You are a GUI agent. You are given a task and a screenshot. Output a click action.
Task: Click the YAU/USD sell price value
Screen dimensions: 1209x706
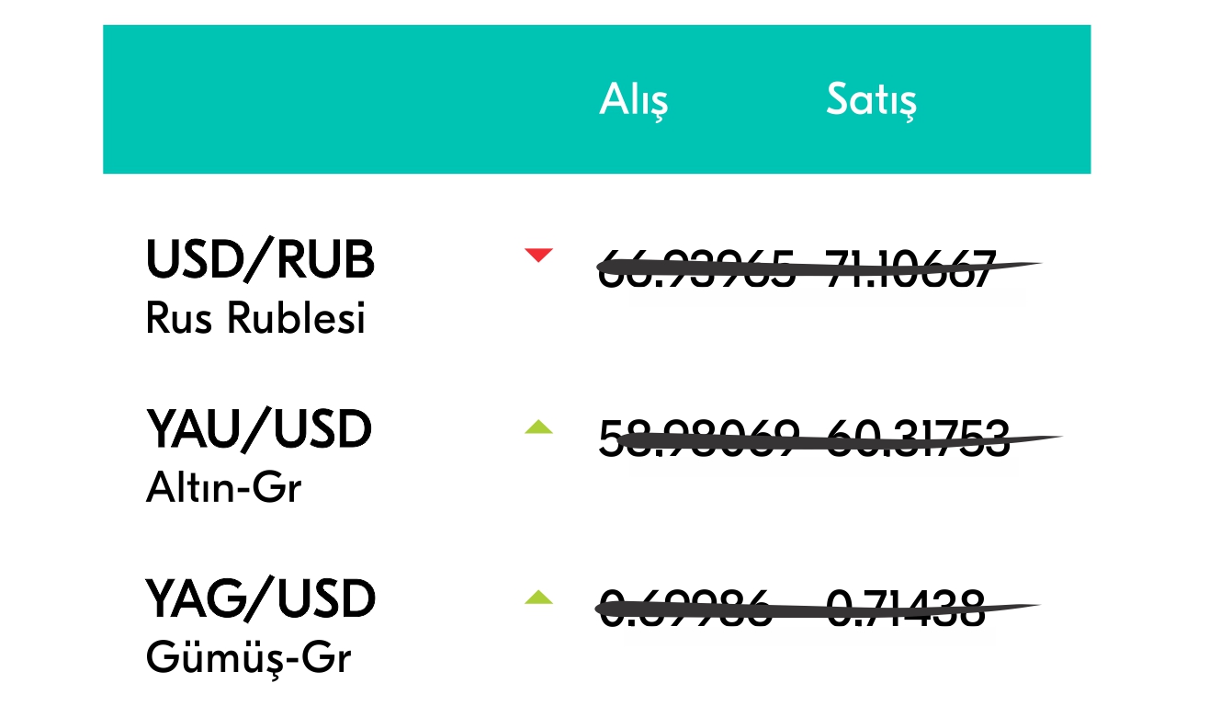[x=919, y=438]
